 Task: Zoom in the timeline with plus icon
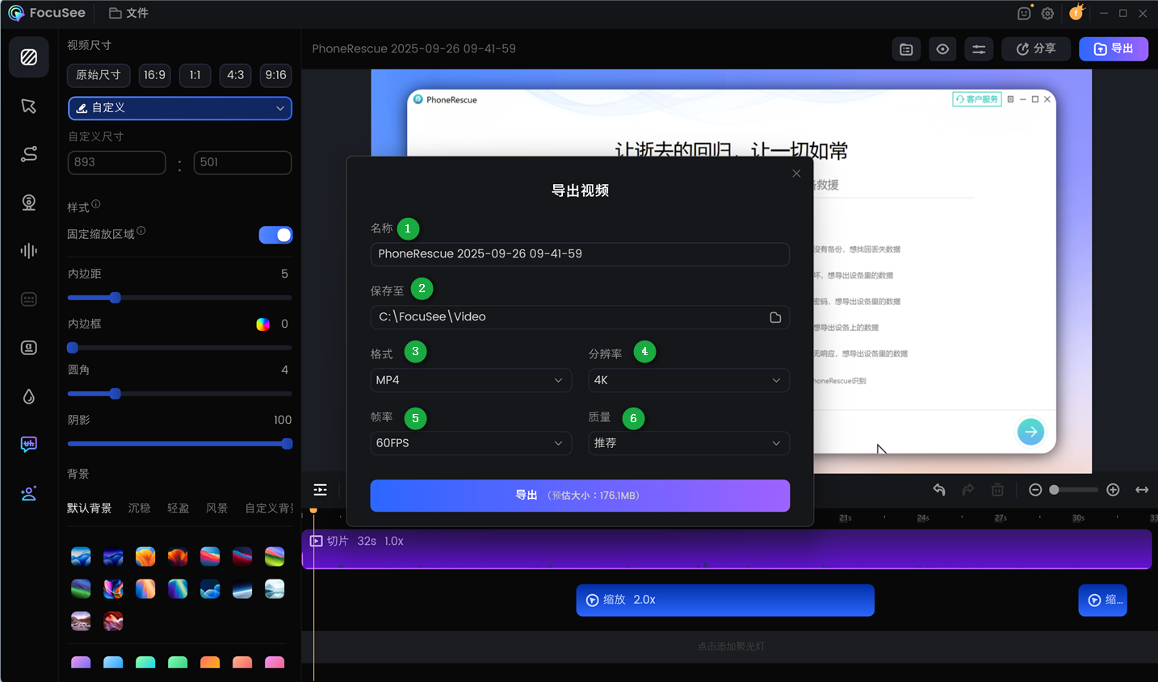point(1113,490)
